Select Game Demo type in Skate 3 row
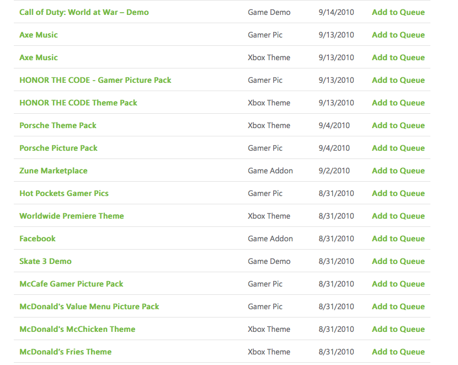Viewport: 458px width, 365px height. pos(269,261)
